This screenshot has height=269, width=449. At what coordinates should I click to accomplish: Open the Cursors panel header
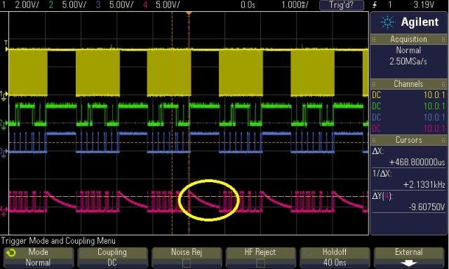pyautogui.click(x=408, y=140)
